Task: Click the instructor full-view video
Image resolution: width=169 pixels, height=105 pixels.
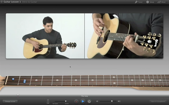Action: click(45, 36)
